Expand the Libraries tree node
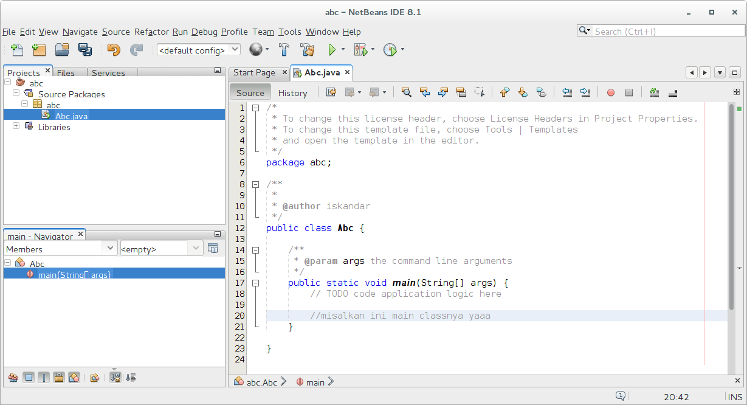The image size is (747, 405). point(16,126)
